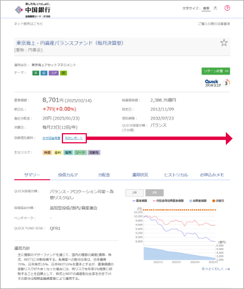Toggle 決算日 legend entry
The width and height of the screenshot is (244, 289).
(218, 201)
